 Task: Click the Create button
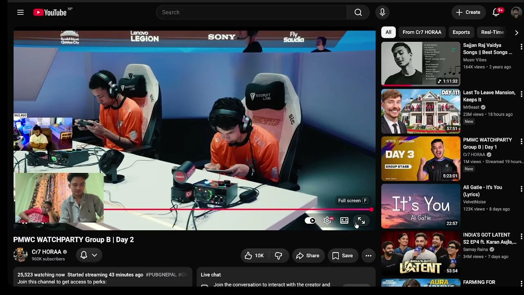468,12
